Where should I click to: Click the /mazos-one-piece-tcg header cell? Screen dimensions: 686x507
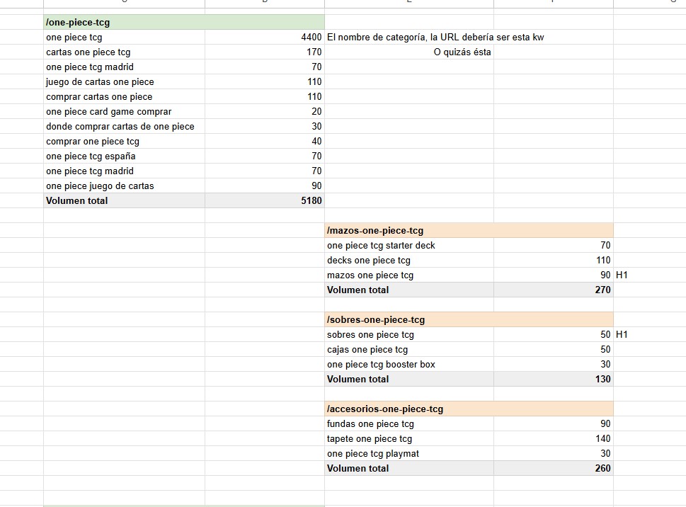469,231
